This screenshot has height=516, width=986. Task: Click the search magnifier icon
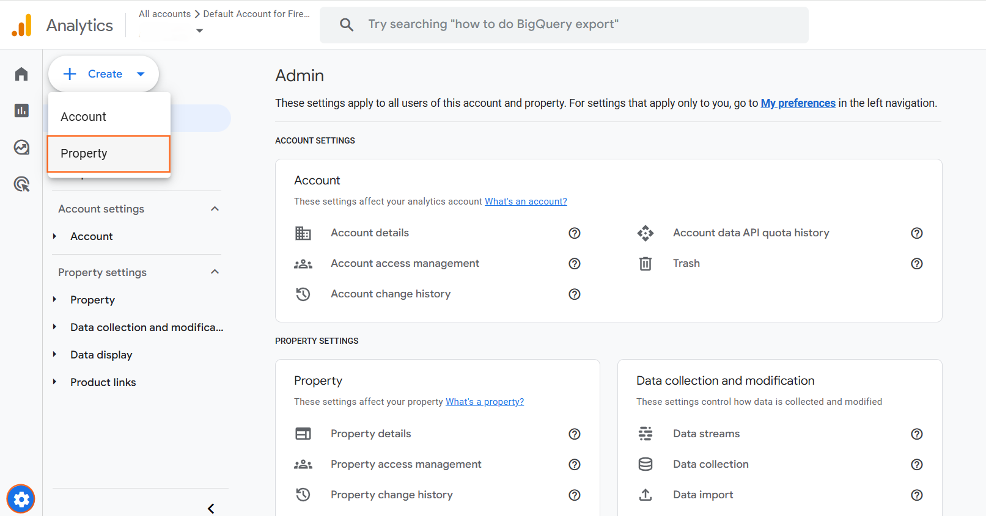coord(347,24)
